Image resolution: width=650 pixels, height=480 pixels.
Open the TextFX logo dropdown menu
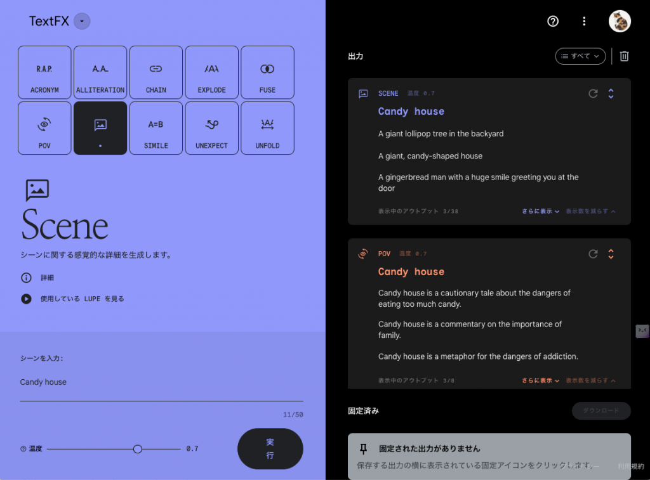point(81,21)
